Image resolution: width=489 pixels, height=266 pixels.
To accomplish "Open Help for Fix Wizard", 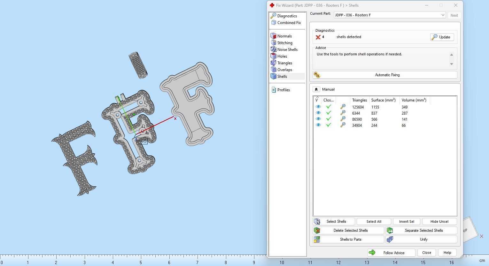I will (x=447, y=253).
